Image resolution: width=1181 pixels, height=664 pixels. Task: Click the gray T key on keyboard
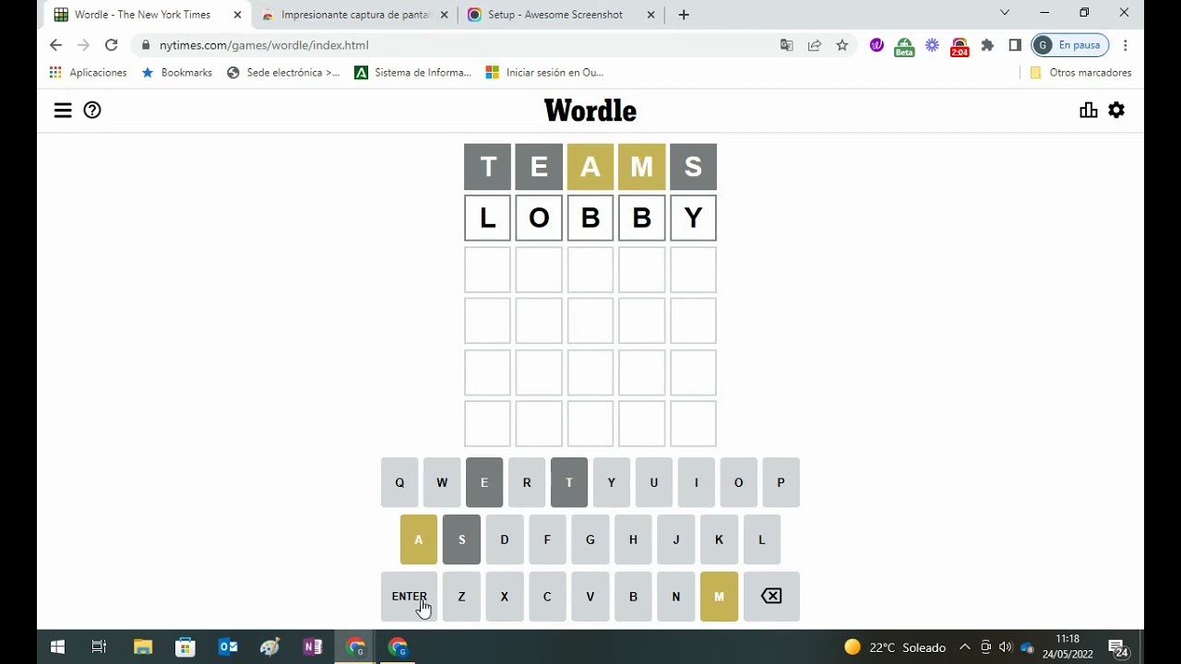click(x=569, y=482)
